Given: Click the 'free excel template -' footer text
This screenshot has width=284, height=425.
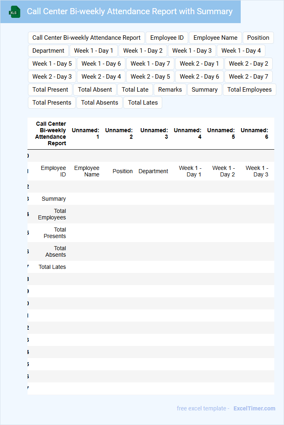Looking at the screenshot, I should 203,408.
